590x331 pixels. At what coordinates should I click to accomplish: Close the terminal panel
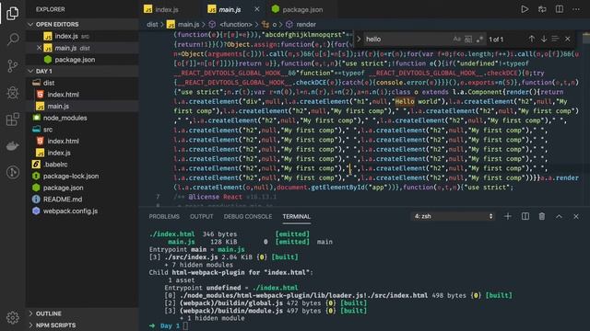(x=575, y=216)
